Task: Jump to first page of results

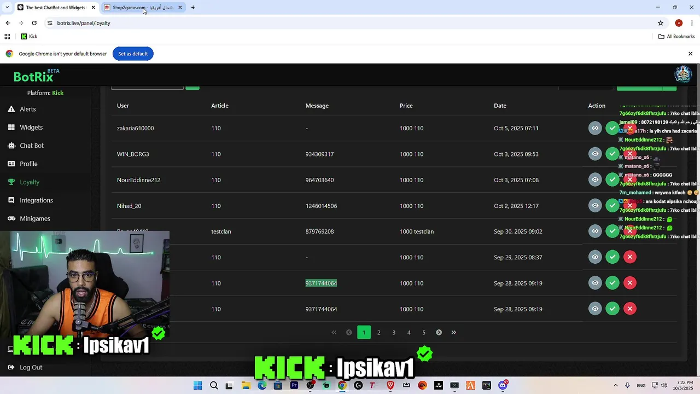Action: [334, 332]
